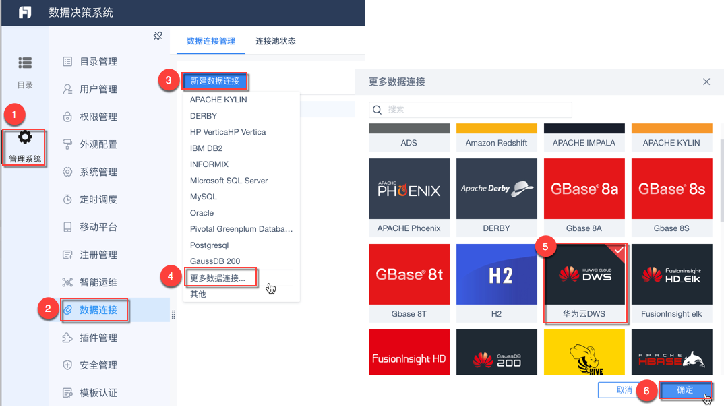Click the 权限管理 lock icon
The width and height of the screenshot is (724, 409).
[x=67, y=117]
